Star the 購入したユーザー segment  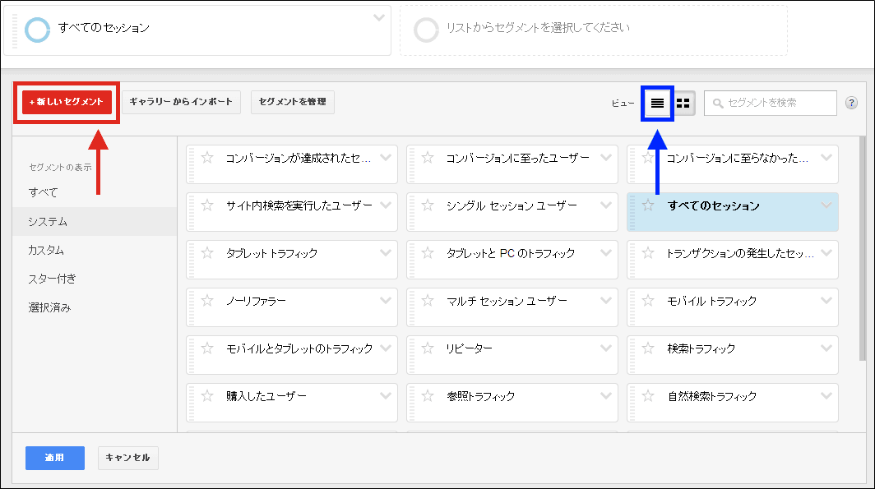(x=208, y=397)
